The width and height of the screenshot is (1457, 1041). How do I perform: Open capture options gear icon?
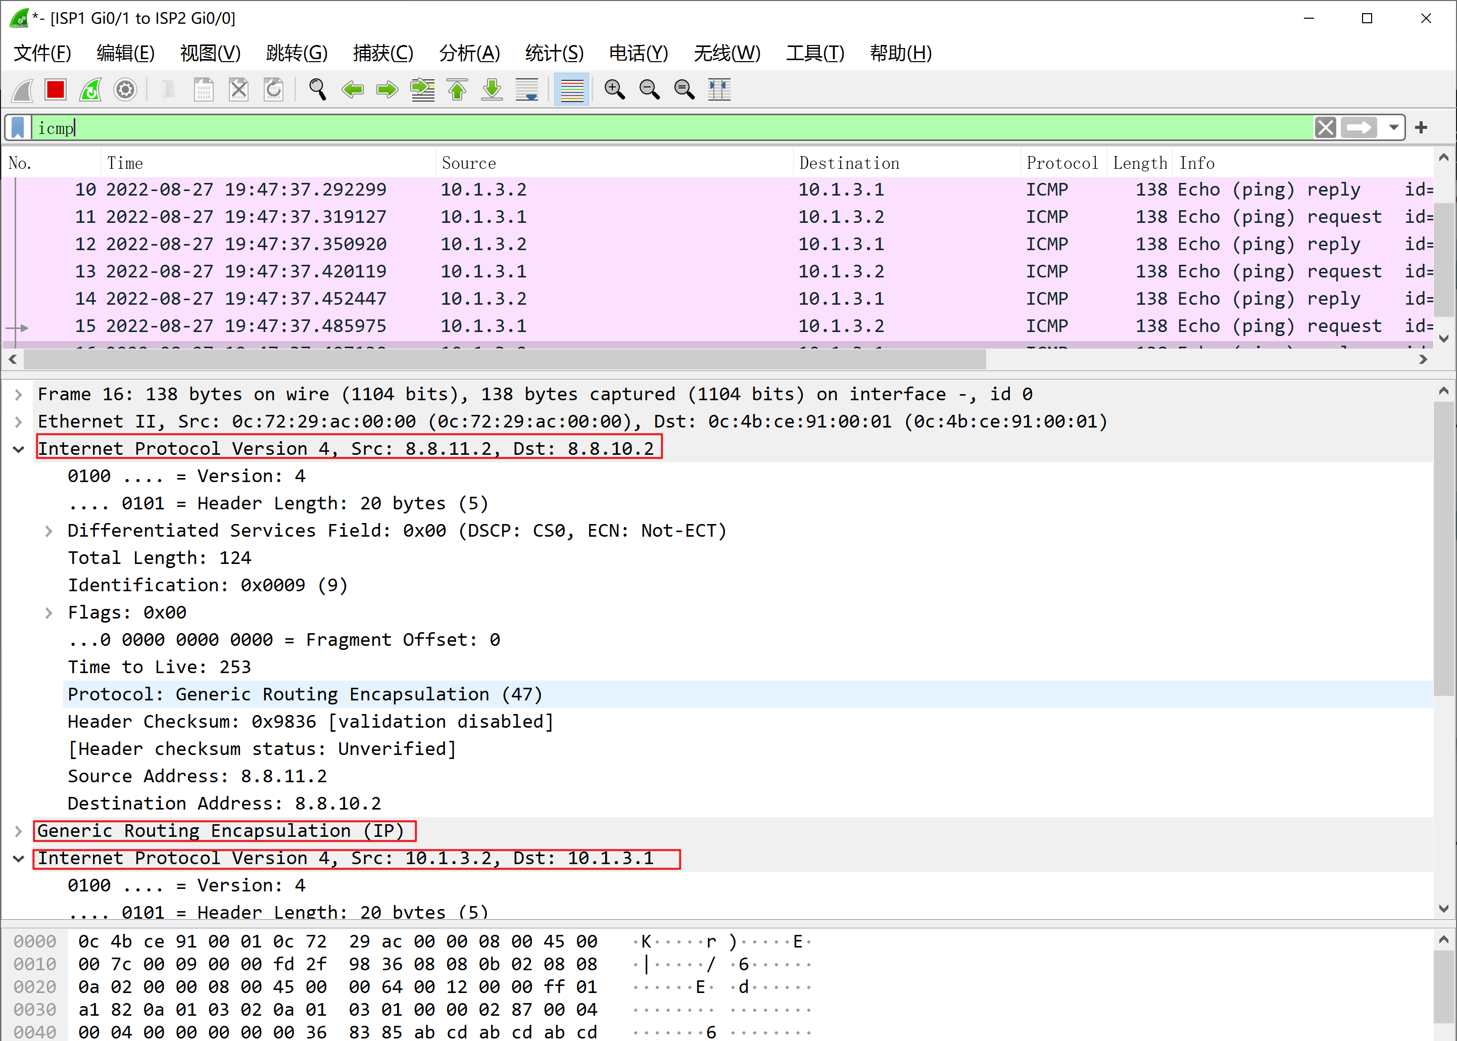coord(125,90)
